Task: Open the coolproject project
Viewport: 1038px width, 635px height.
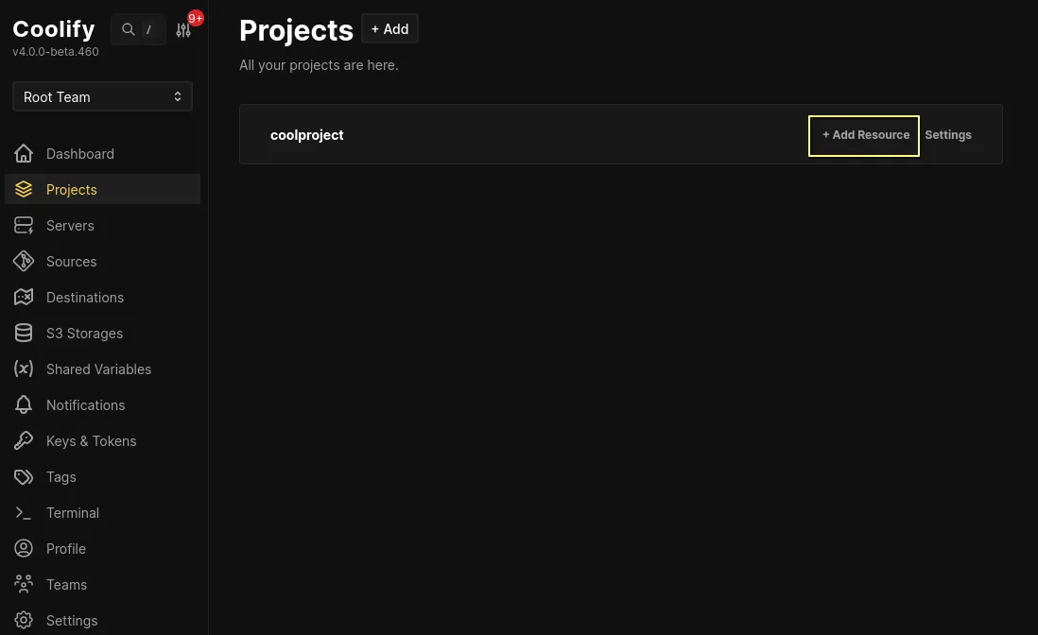Action: [x=306, y=134]
